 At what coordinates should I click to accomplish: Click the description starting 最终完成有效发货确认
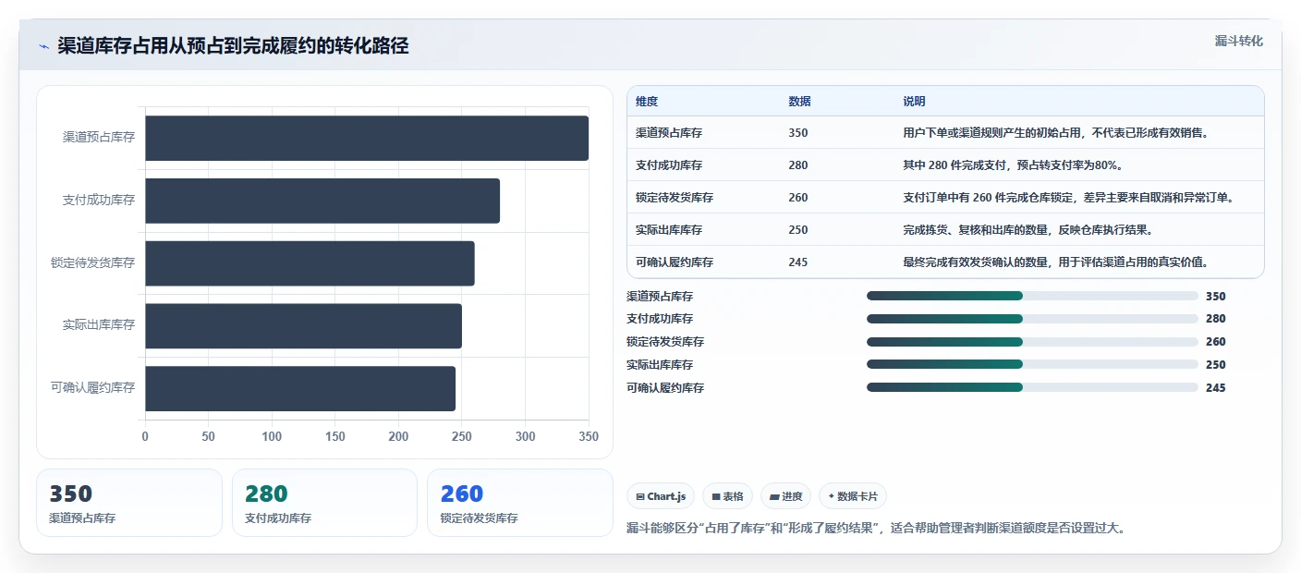click(1056, 262)
